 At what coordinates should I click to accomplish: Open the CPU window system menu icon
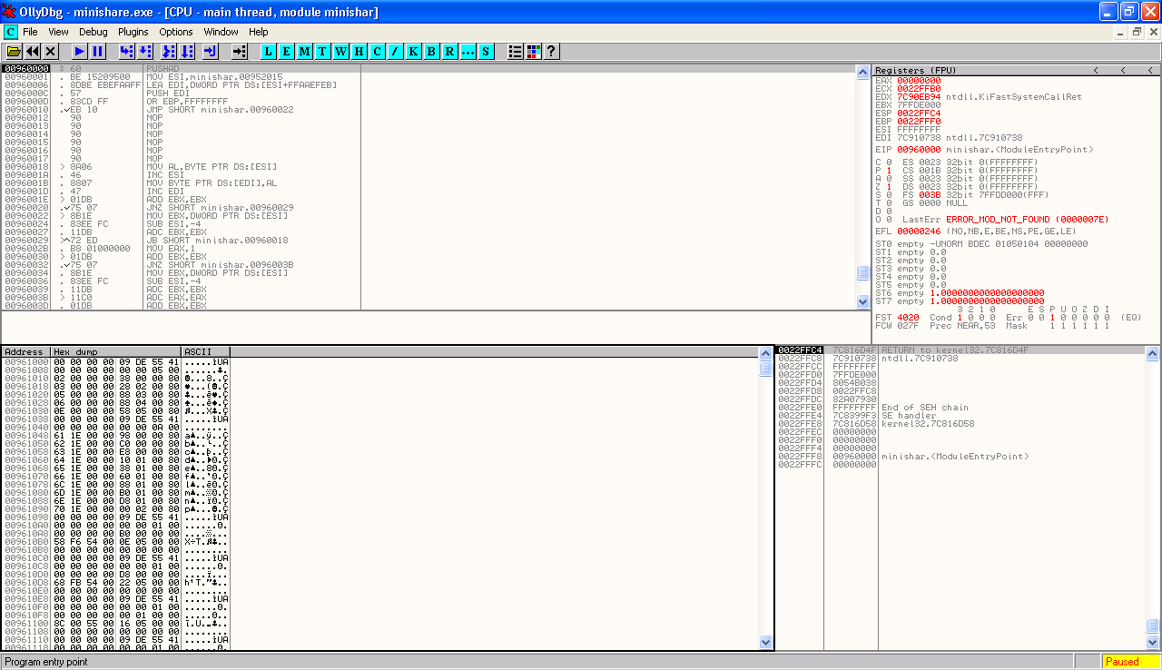(11, 32)
